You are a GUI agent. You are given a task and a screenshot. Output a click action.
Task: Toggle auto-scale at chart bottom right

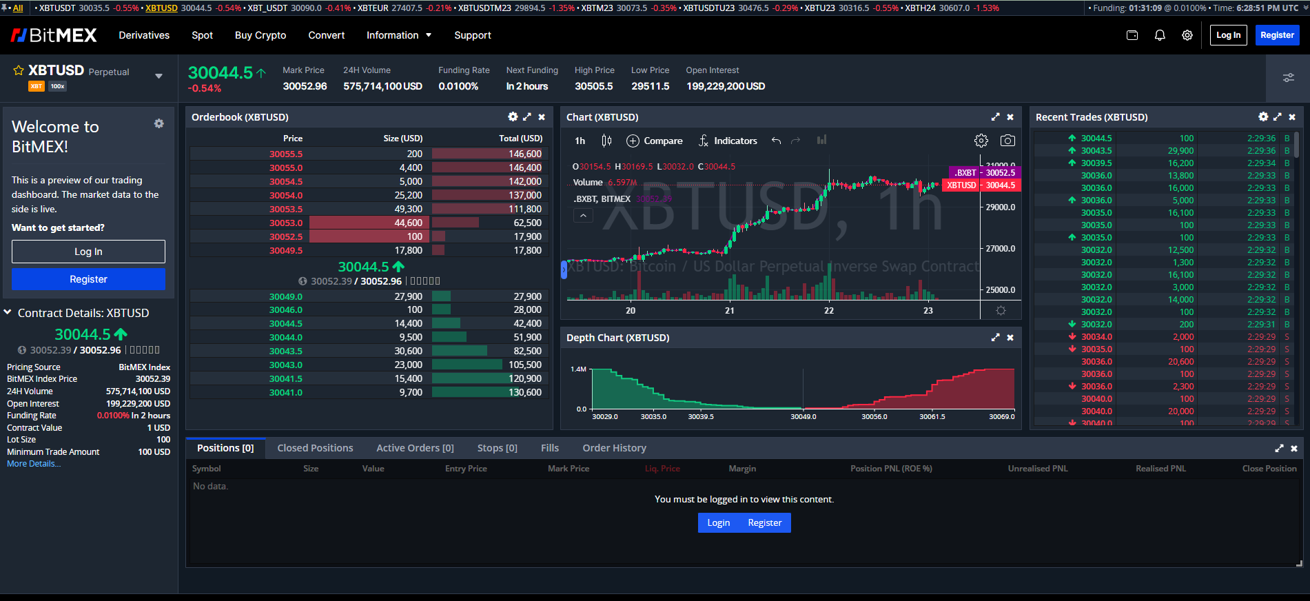pos(1001,311)
